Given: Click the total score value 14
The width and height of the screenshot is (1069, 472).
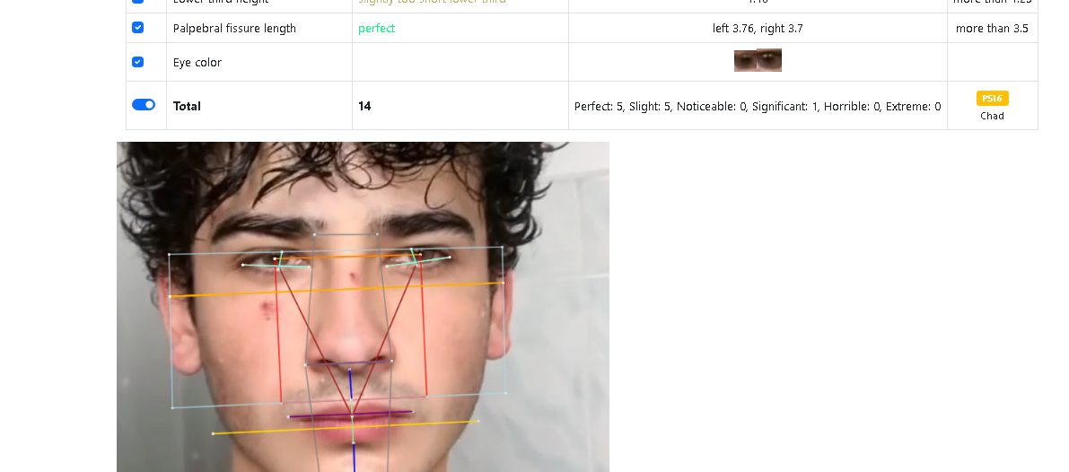Looking at the screenshot, I should pyautogui.click(x=364, y=106).
